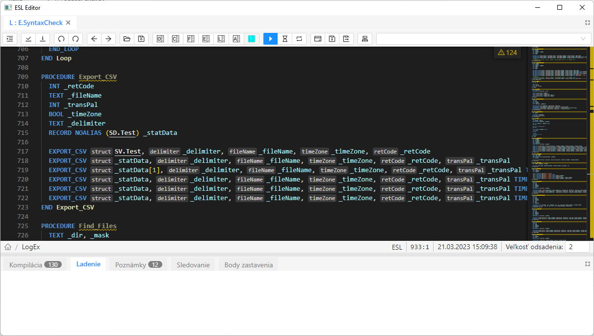Run the script with the play button
Image resolution: width=594 pixels, height=336 pixels.
coord(270,39)
